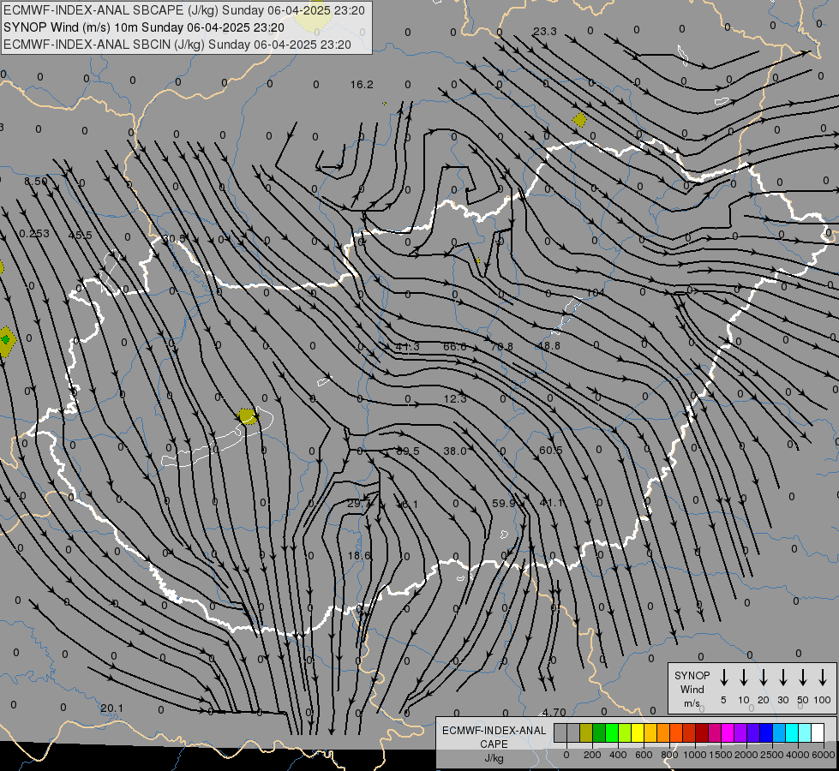
Task: Click the wind arrow above 100 m/s
Action: tap(823, 678)
